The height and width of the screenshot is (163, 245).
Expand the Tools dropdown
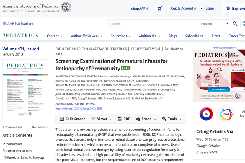pyautogui.click(x=172, y=119)
